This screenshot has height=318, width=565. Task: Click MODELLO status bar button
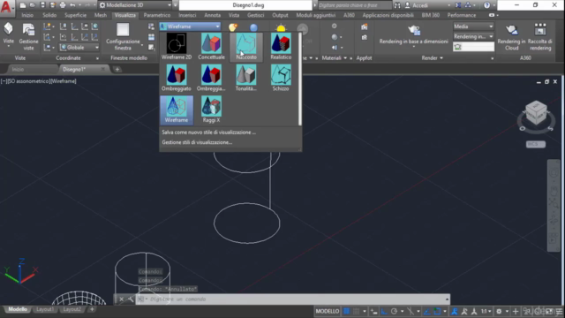328,311
